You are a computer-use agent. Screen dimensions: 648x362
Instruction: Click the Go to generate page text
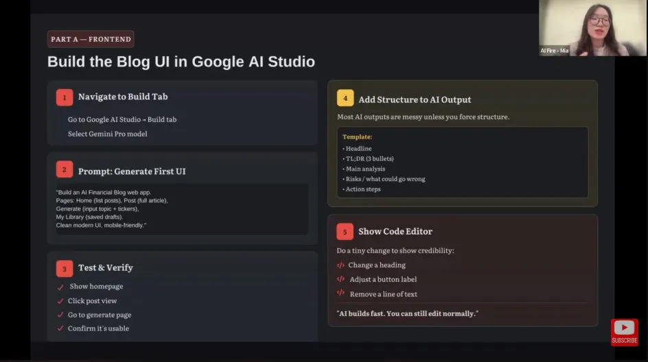[x=99, y=315]
